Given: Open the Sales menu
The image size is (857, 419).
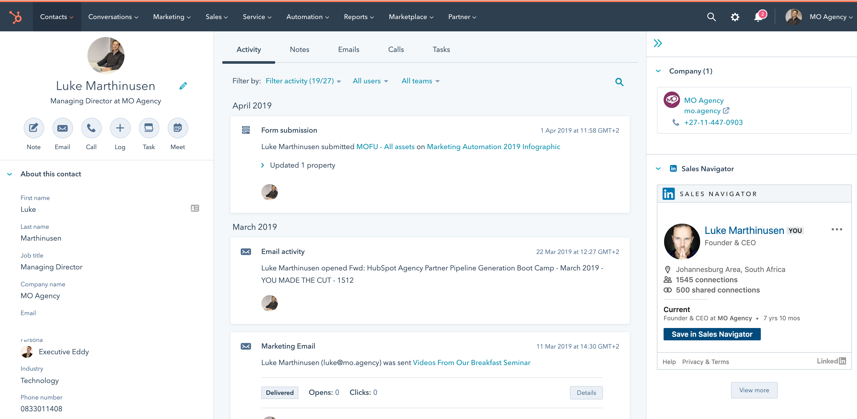Looking at the screenshot, I should click(x=217, y=17).
